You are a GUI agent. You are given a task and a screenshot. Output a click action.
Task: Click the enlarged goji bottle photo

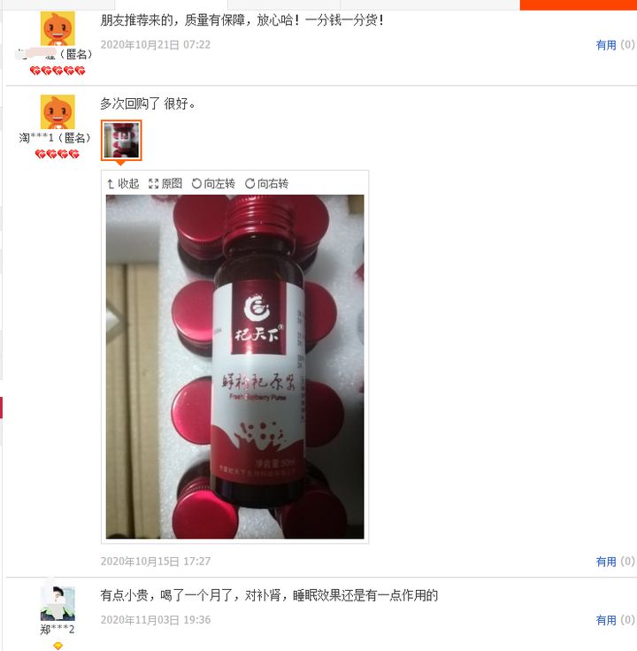coord(235,366)
